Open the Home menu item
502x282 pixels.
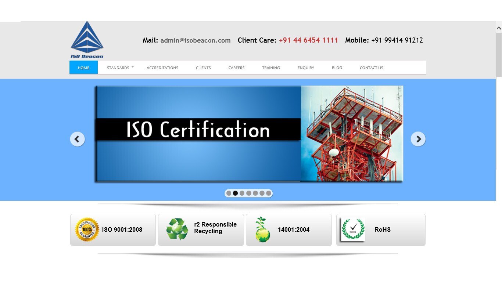click(83, 68)
